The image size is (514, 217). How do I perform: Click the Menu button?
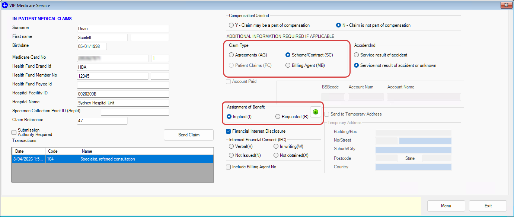tap(446, 206)
